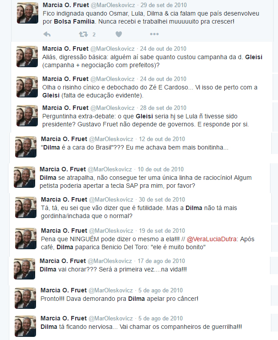Click @MarOleskovicz handle on the 10 de out tweet

[x=109, y=169]
